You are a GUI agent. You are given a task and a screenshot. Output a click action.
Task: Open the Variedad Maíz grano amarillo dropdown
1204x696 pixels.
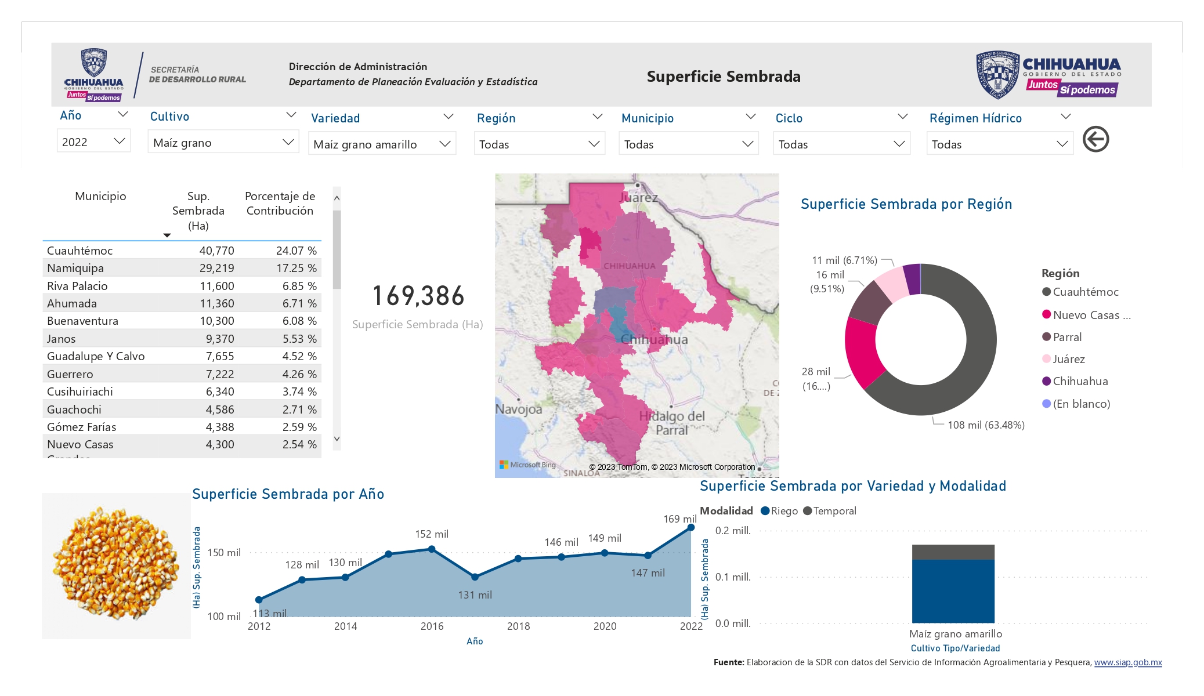[x=382, y=144]
